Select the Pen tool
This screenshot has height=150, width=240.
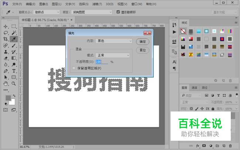point(6,71)
